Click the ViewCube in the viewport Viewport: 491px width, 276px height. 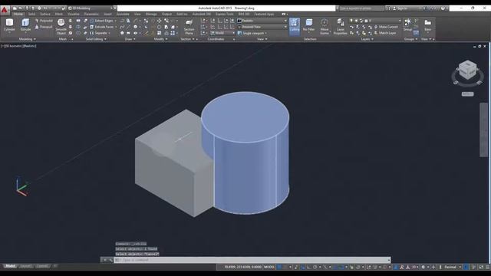pyautogui.click(x=467, y=70)
